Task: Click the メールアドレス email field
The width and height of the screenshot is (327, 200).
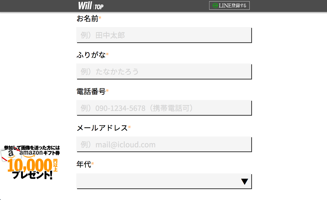Action: click(164, 144)
